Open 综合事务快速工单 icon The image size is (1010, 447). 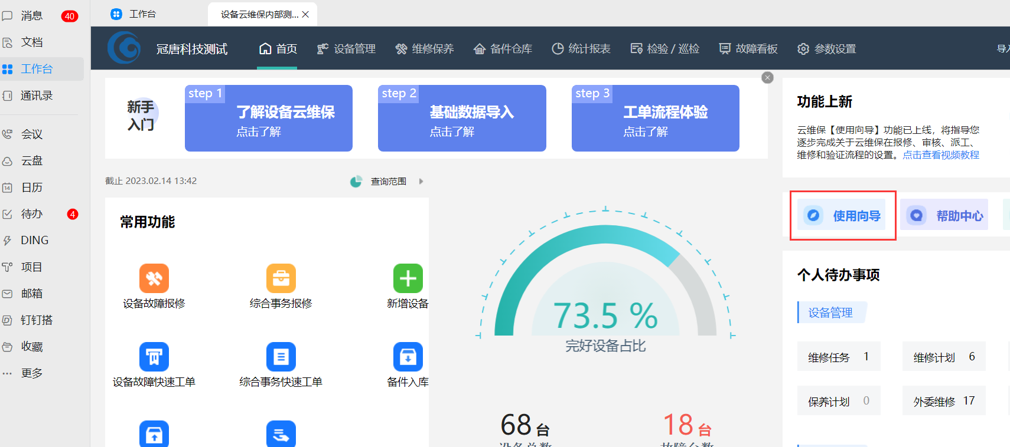[x=281, y=357]
